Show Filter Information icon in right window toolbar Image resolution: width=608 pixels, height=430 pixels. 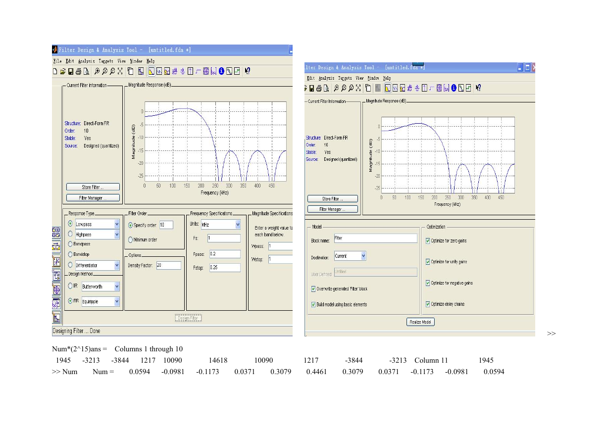pos(454,88)
